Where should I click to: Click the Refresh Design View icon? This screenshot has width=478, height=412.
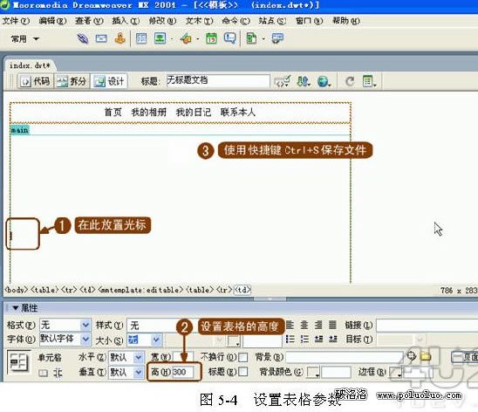click(350, 81)
